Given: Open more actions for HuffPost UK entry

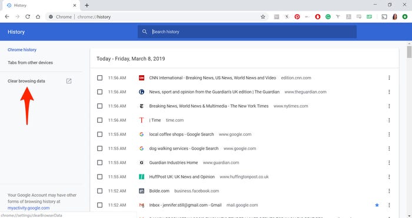Looking at the screenshot, I should [389, 177].
